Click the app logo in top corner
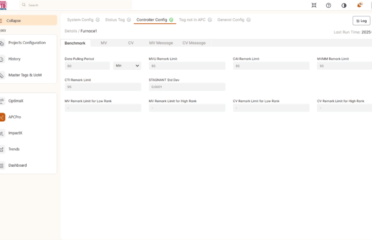The image size is (372, 240). click(x=3, y=5)
